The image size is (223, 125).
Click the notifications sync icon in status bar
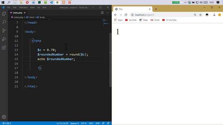tap(108, 123)
